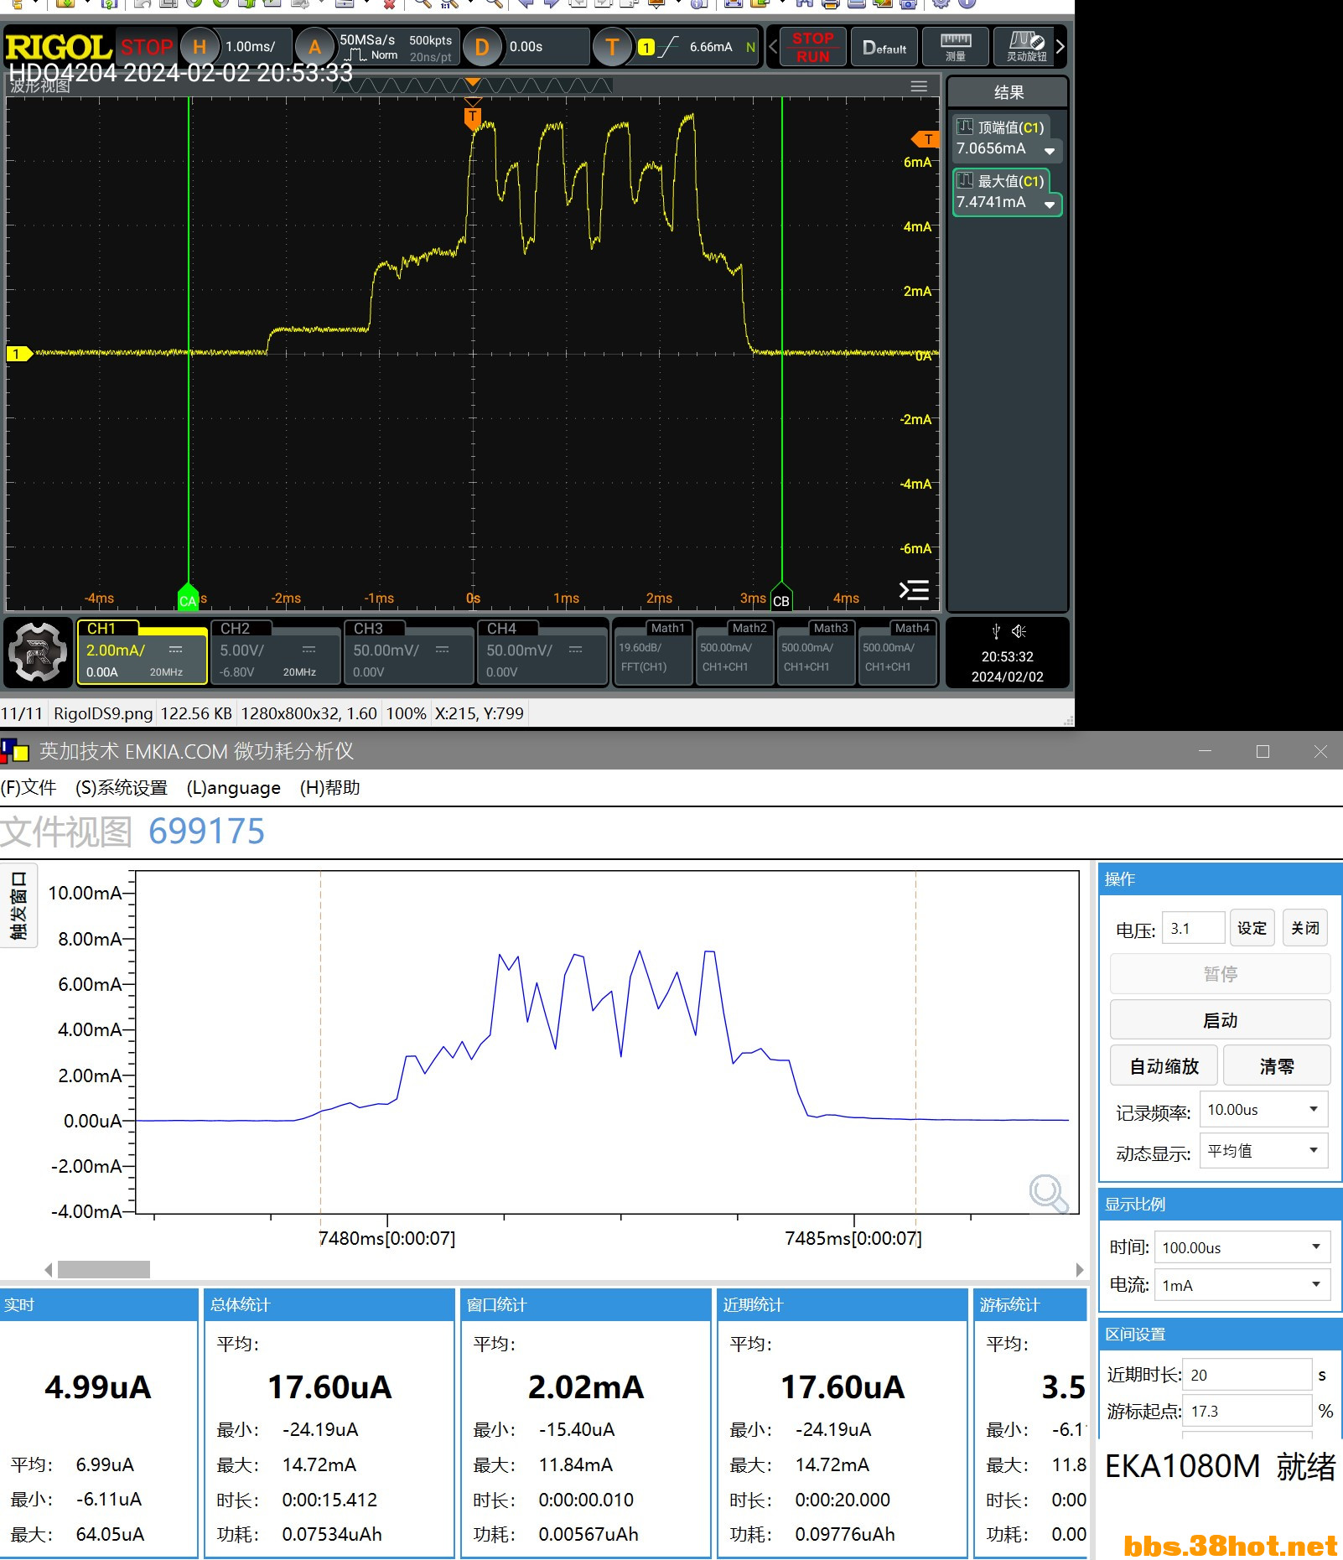
Task: Click the orange horizontal trigger position marker
Action: [x=473, y=117]
